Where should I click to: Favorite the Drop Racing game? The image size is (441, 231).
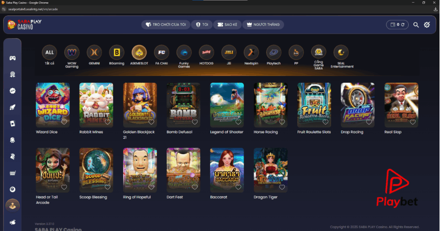[x=369, y=122]
